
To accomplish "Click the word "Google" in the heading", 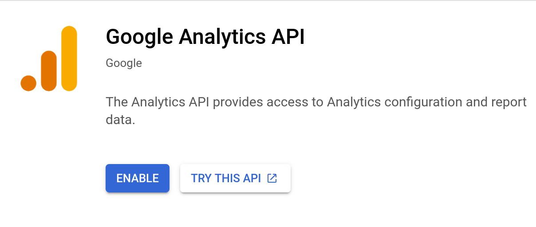I will pyautogui.click(x=139, y=37).
